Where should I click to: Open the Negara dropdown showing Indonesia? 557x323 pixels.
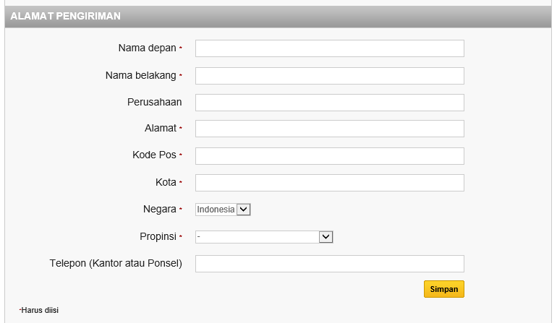(223, 210)
